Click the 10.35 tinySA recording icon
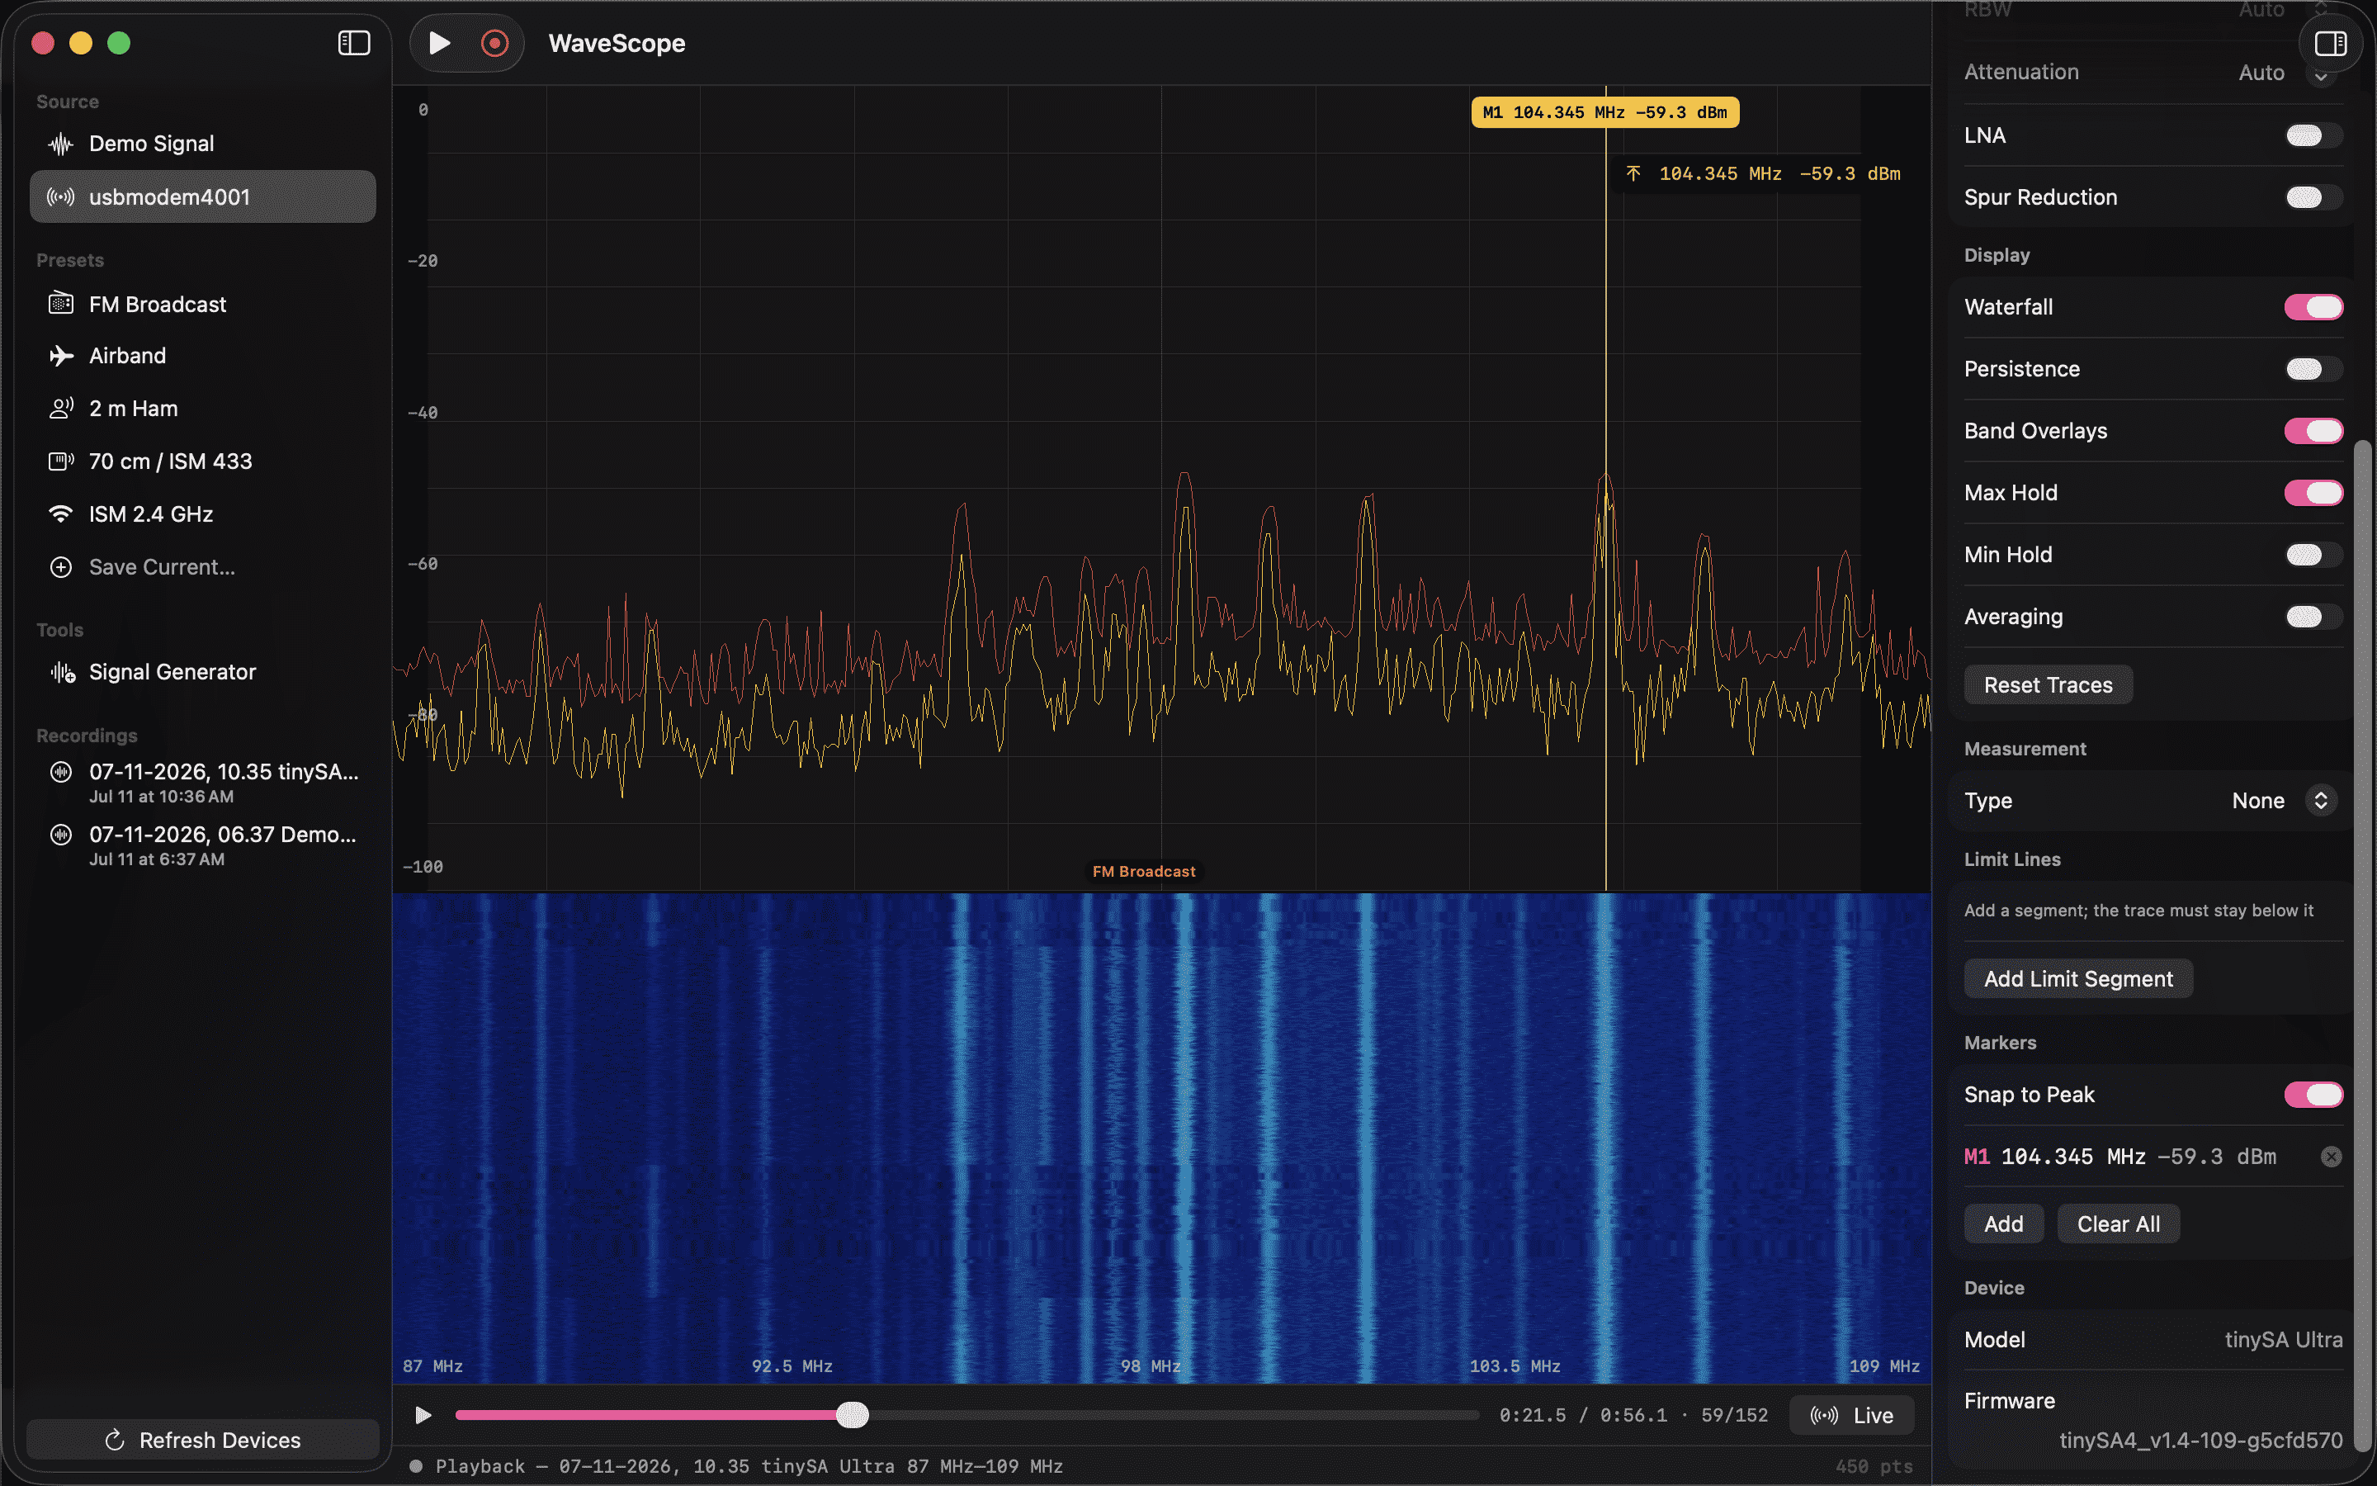The image size is (2377, 1486). coord(61,772)
